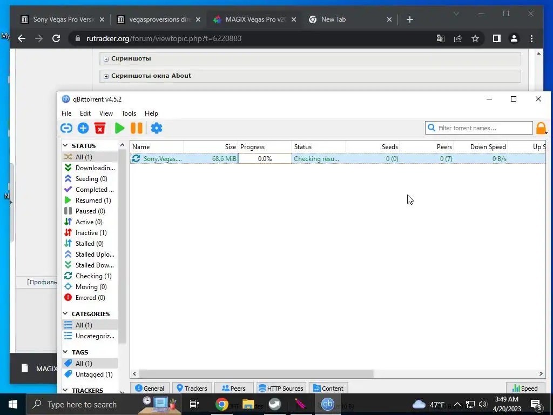Select the Paused (0) status filter

coord(90,211)
